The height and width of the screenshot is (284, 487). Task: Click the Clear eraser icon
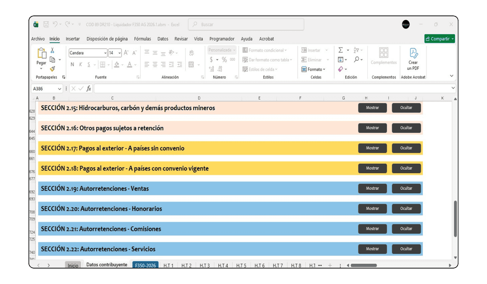coord(341,69)
